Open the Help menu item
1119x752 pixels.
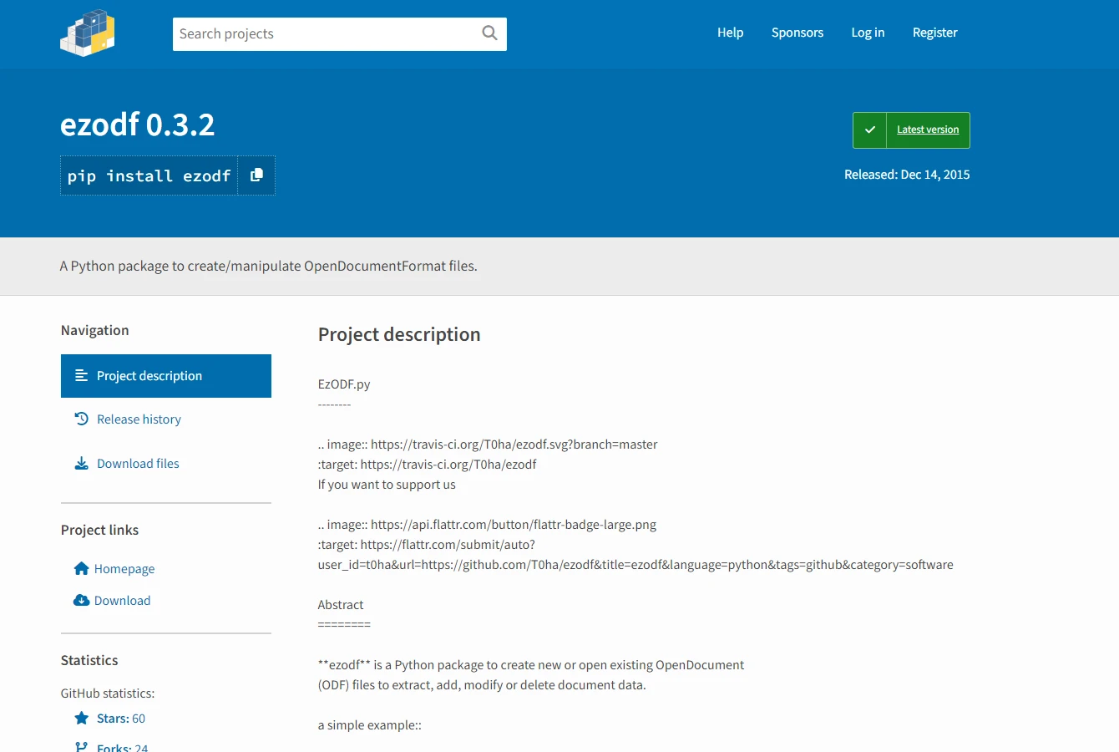(x=730, y=33)
